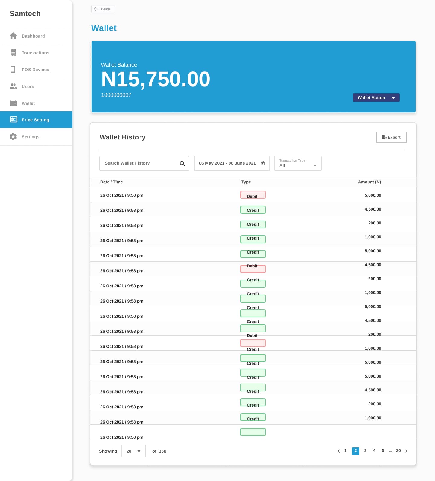Open the Transactions menu item

coord(36,52)
